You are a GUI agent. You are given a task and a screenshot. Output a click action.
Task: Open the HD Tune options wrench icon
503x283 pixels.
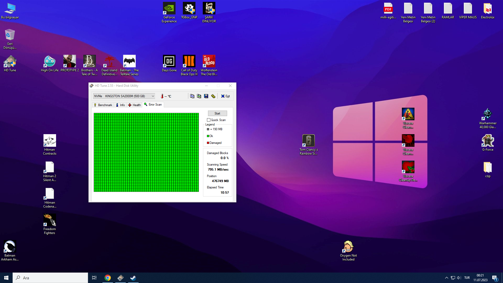213,96
